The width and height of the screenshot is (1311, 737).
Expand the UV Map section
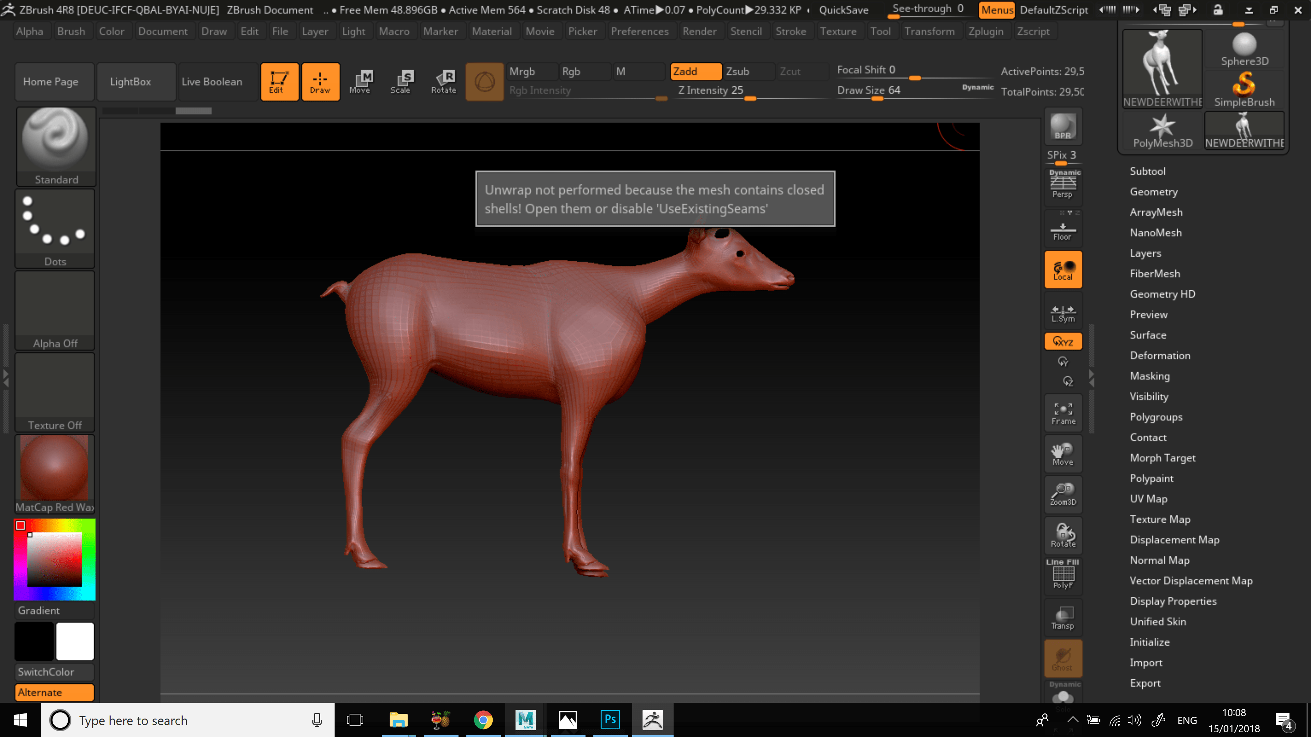tap(1148, 499)
